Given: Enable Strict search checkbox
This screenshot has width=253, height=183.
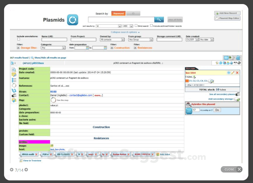Looking at the screenshot, I should click(x=136, y=25).
